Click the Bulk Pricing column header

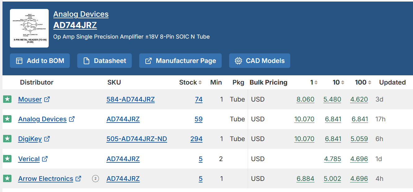[269, 82]
